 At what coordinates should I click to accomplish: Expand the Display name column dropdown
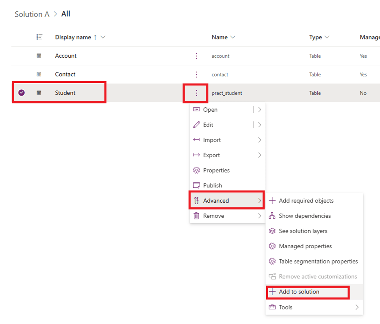103,37
